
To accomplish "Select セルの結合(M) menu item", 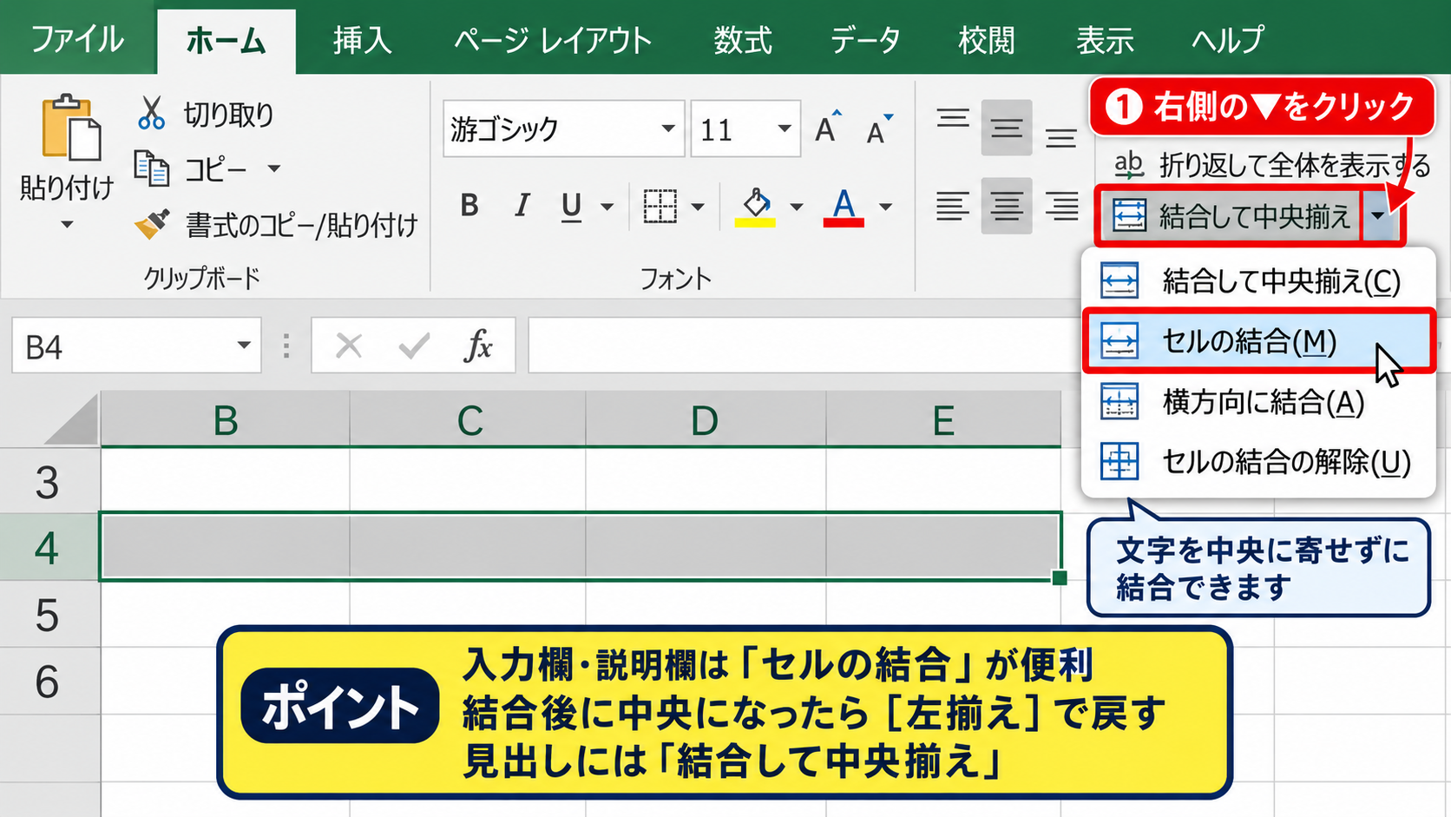I will pyautogui.click(x=1258, y=341).
